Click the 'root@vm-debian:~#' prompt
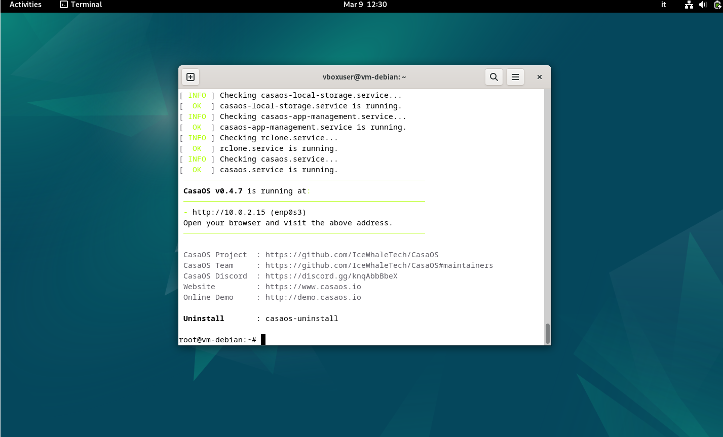The width and height of the screenshot is (723, 437). tap(218, 340)
